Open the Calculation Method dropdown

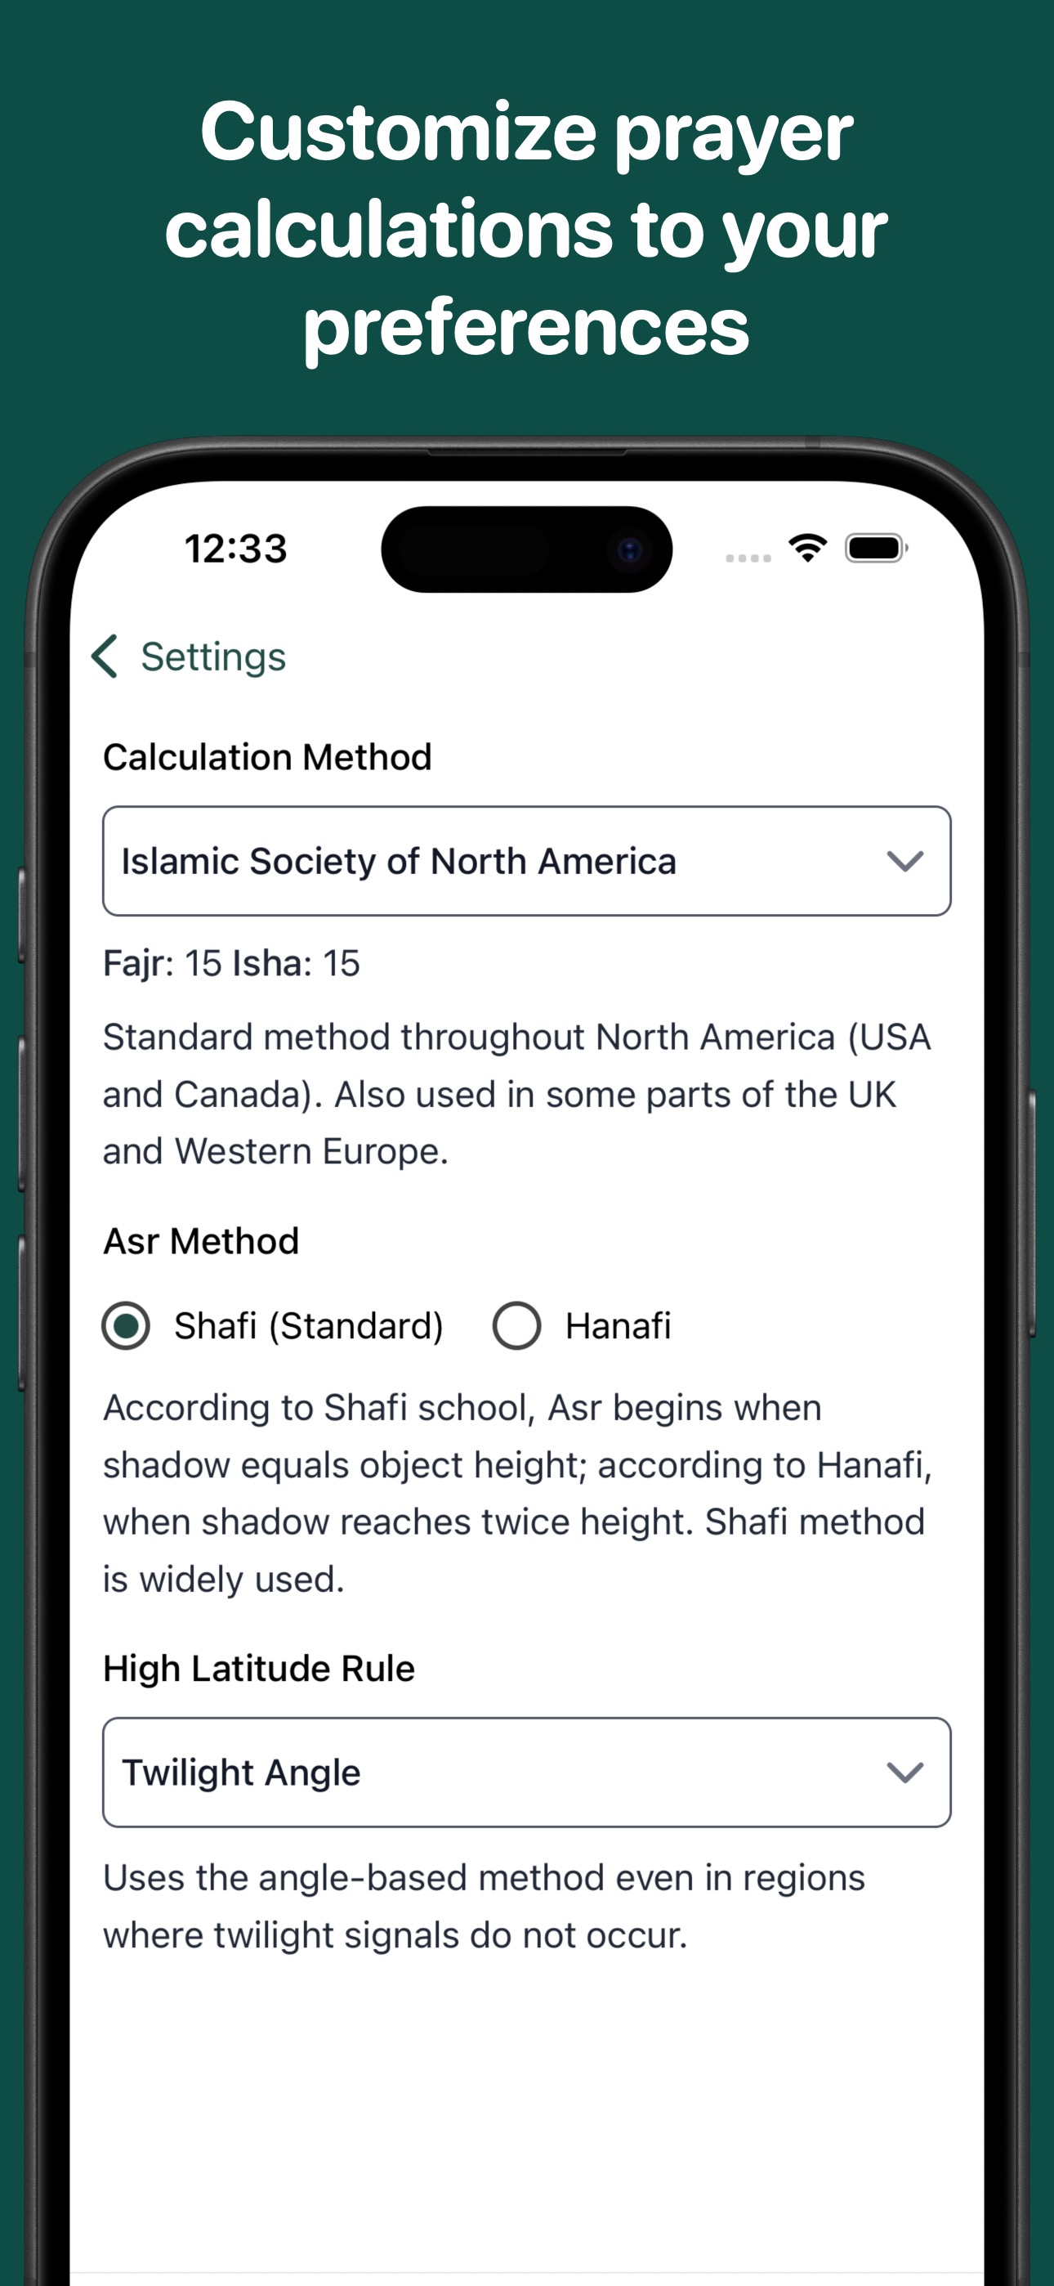coord(526,861)
